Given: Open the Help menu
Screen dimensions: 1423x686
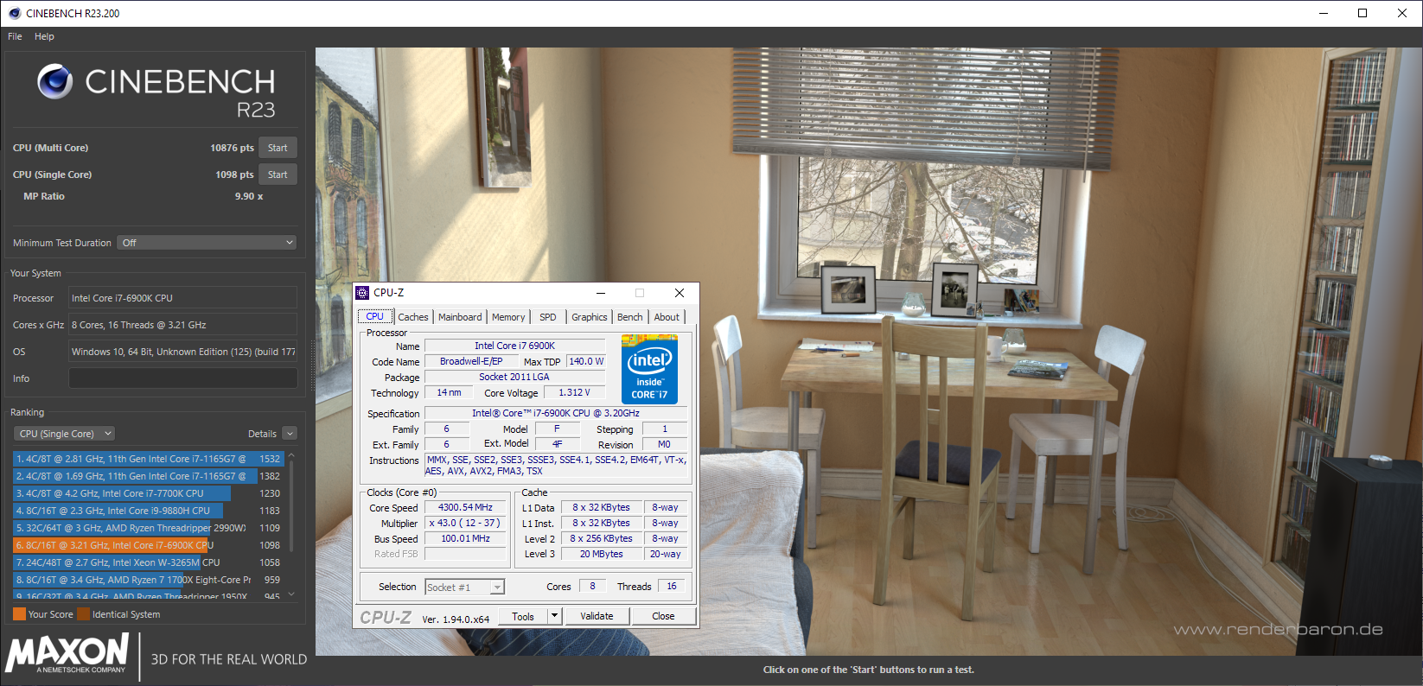Looking at the screenshot, I should click(44, 36).
